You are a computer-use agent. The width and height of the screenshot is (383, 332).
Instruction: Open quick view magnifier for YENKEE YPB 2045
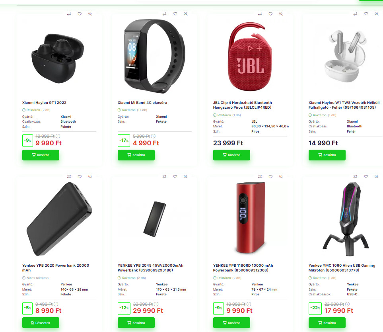(x=186, y=176)
